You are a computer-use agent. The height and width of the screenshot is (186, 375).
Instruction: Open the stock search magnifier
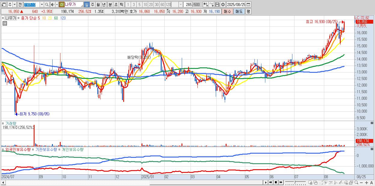click(47, 4)
